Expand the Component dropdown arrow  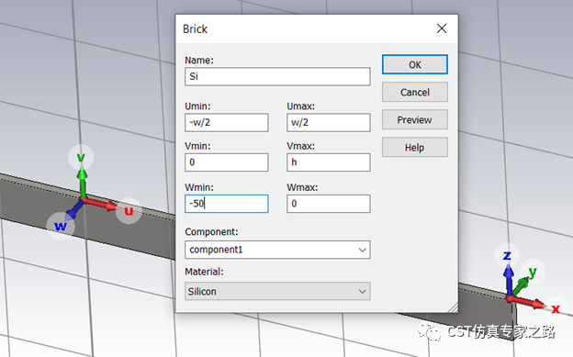tap(362, 250)
